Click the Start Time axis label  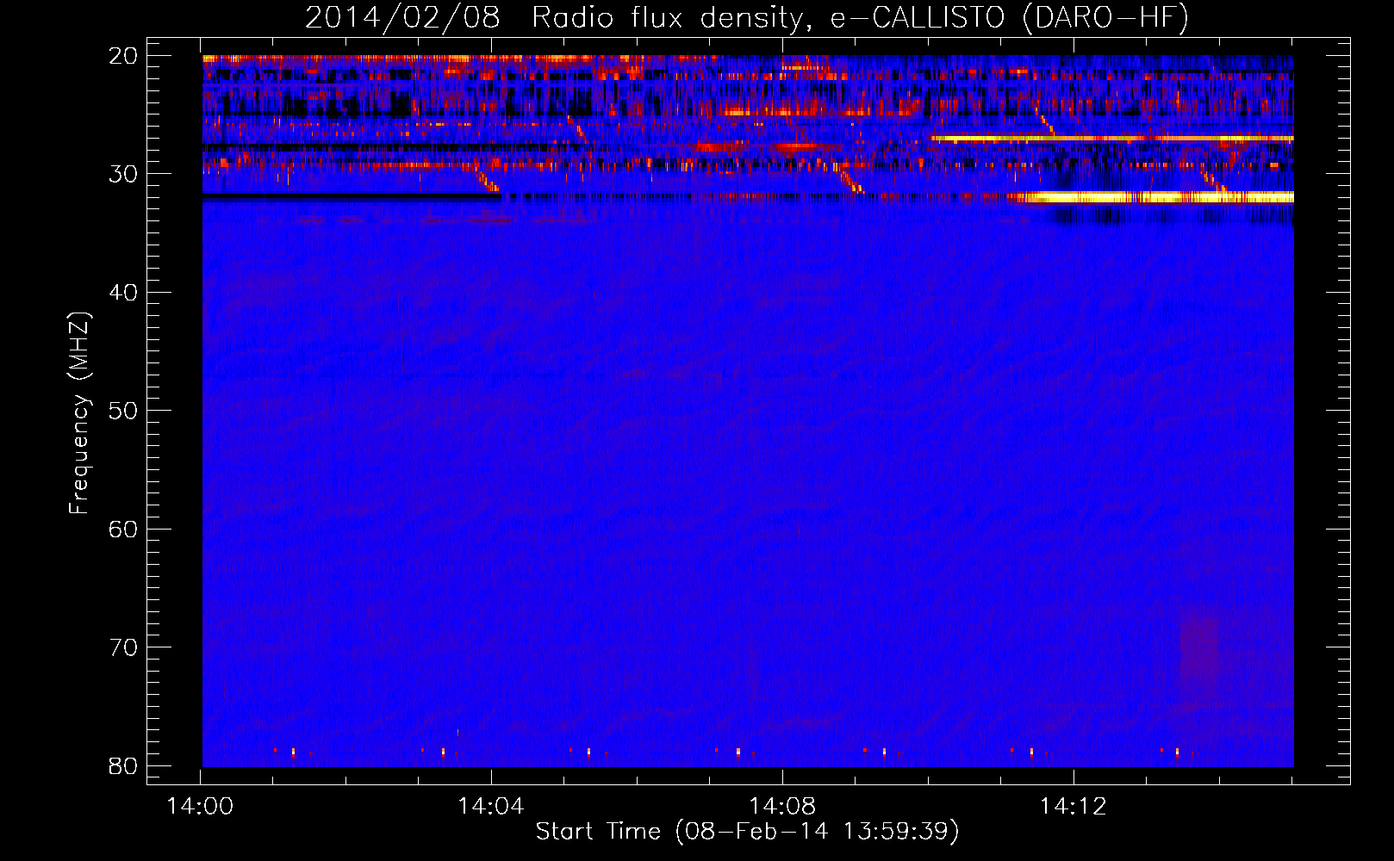tap(747, 832)
